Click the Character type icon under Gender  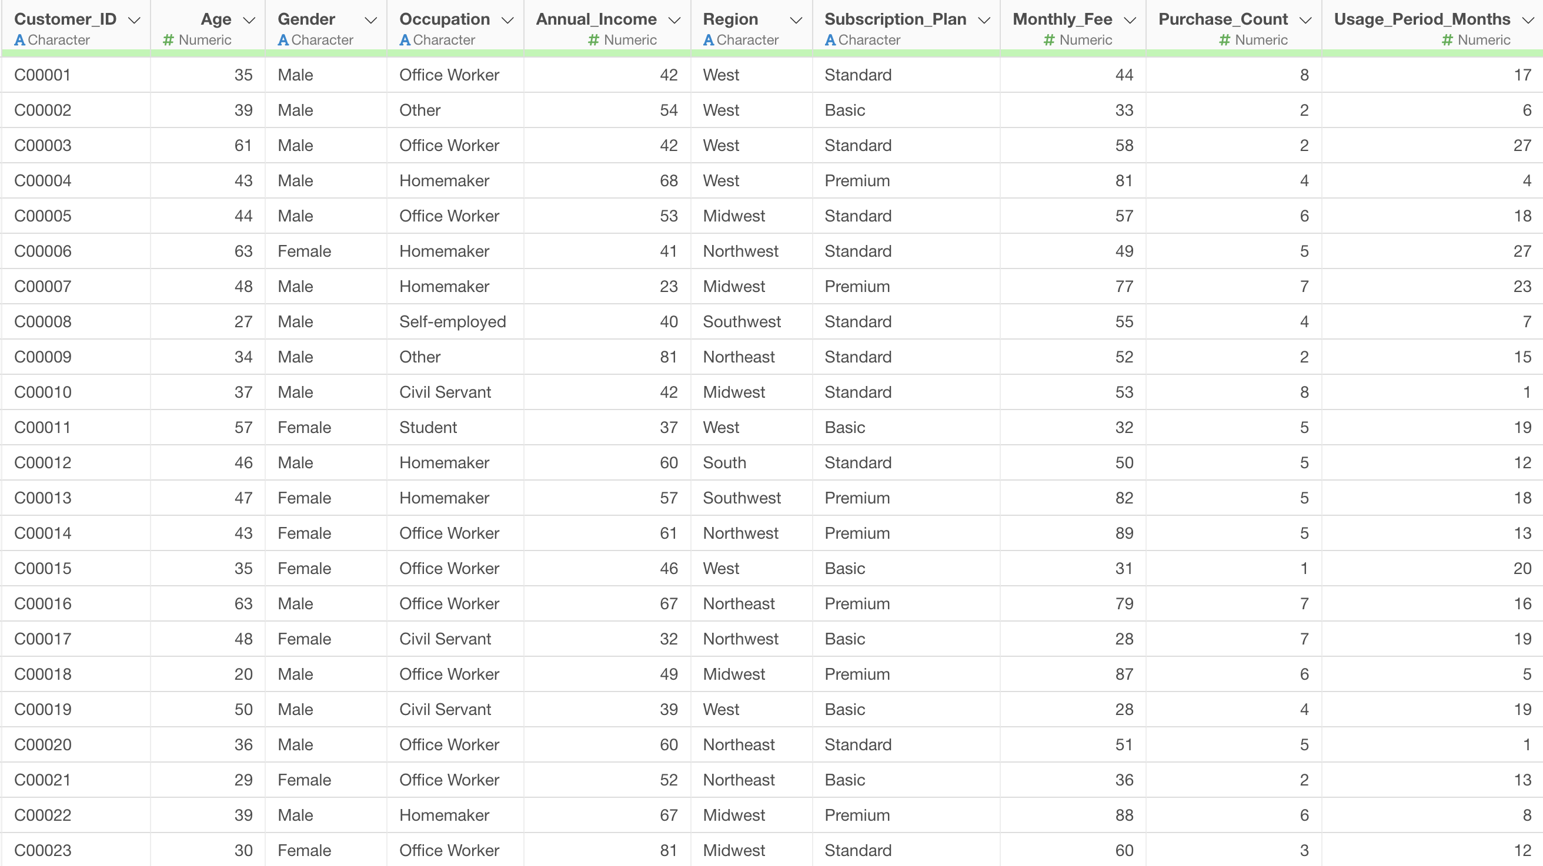point(283,40)
